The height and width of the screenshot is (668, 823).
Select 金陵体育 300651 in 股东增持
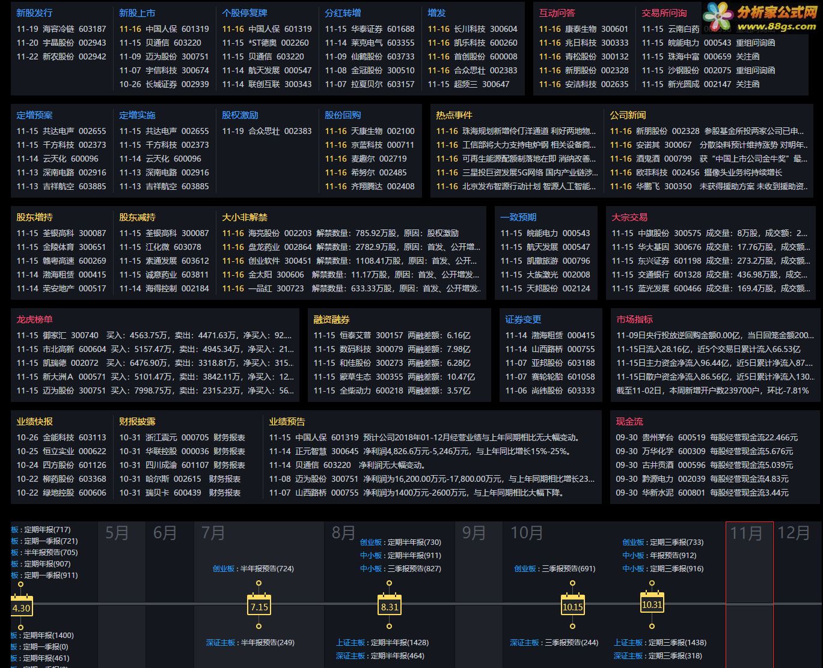click(61, 247)
